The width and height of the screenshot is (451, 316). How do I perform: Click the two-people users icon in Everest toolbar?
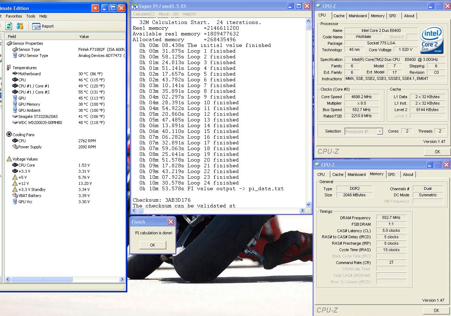20,26
